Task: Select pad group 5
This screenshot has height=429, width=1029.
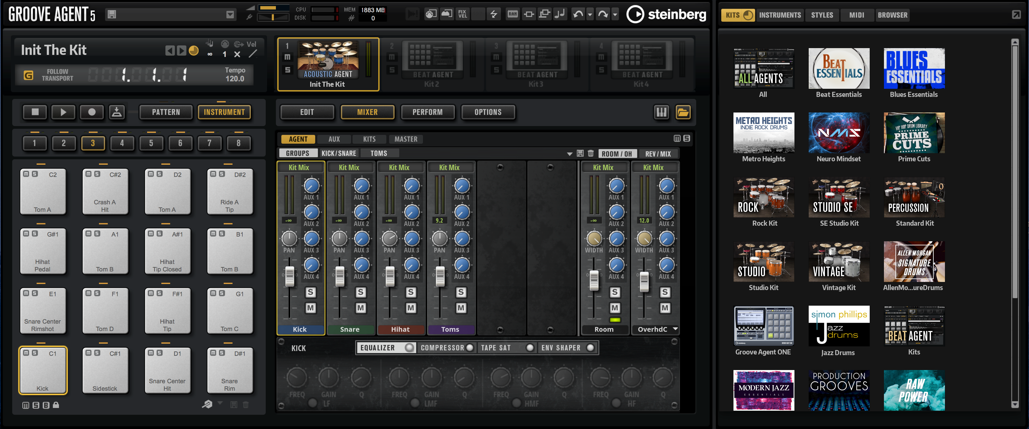Action: pyautogui.click(x=151, y=143)
